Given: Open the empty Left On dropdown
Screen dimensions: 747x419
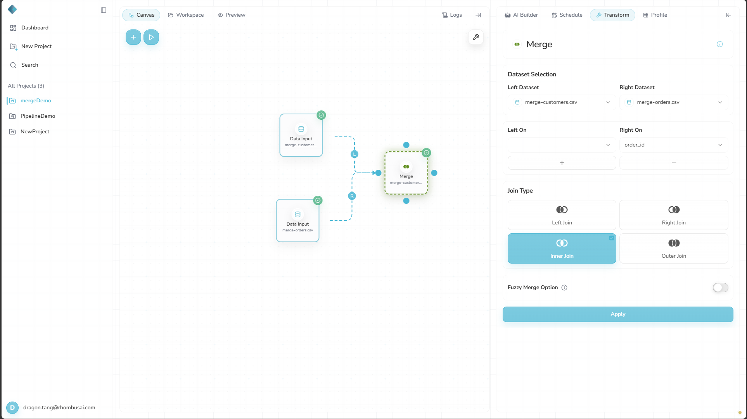Looking at the screenshot, I should [562, 145].
